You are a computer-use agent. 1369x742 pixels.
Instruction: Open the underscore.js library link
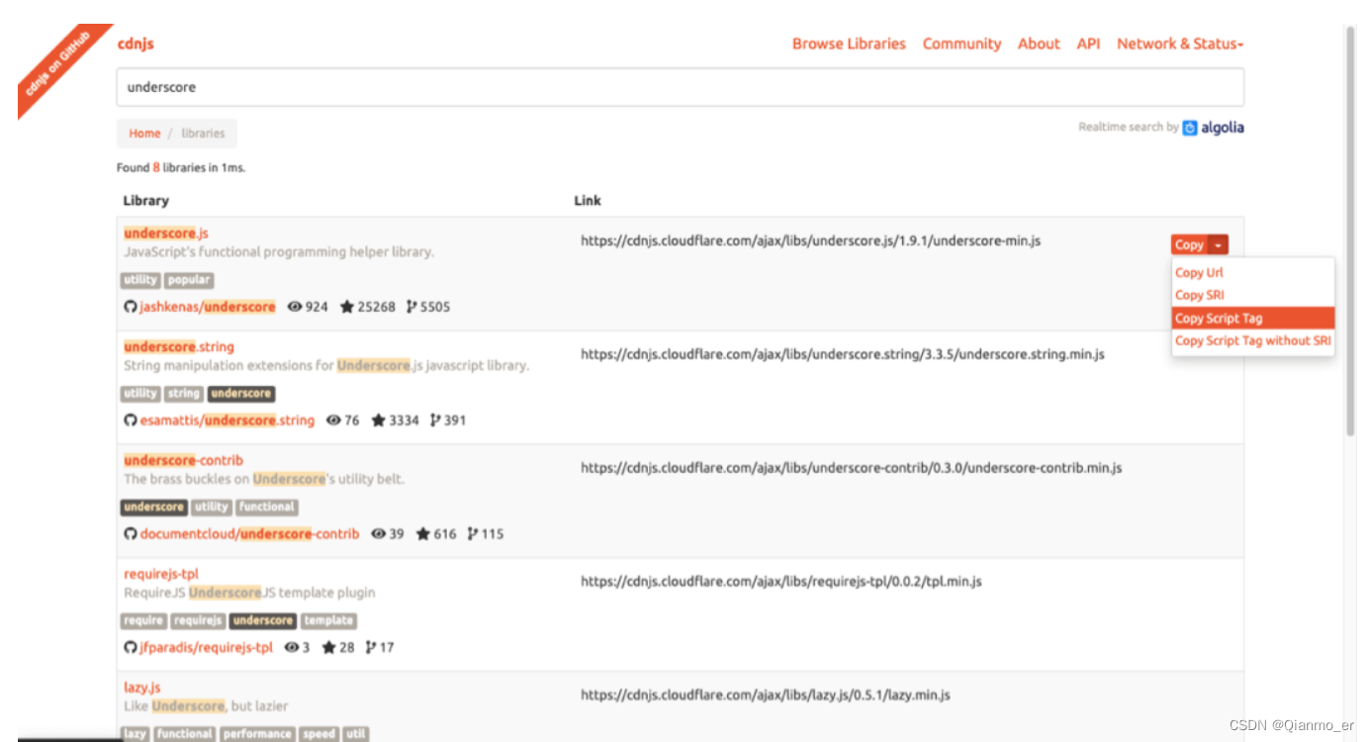[x=166, y=233]
